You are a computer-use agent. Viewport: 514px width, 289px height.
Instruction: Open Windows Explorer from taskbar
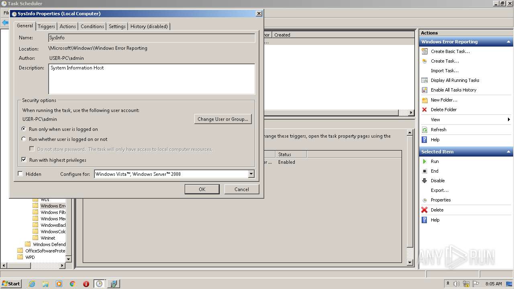coord(45,284)
